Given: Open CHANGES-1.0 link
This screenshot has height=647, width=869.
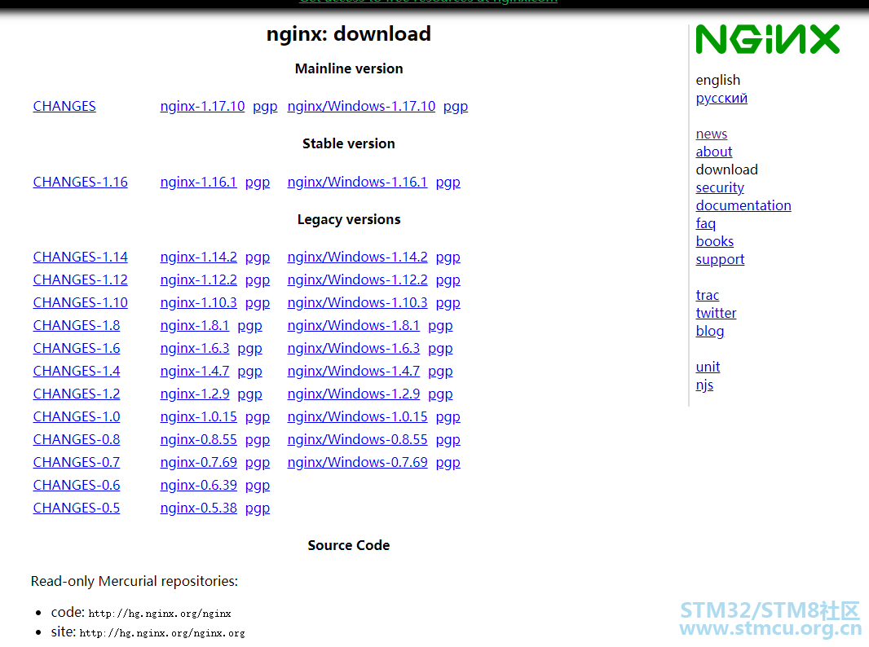Looking at the screenshot, I should pos(77,416).
